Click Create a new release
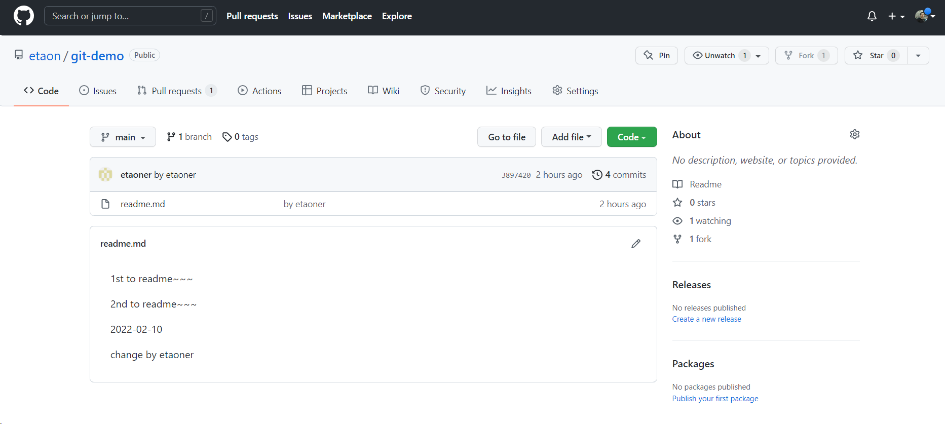This screenshot has width=945, height=424. [706, 319]
